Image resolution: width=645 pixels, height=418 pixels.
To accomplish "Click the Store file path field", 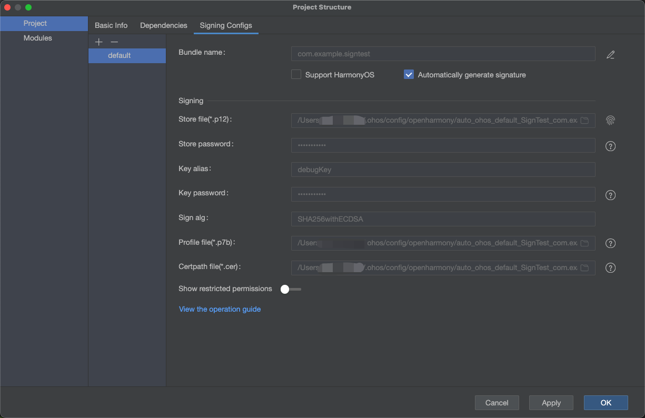I will (x=443, y=121).
